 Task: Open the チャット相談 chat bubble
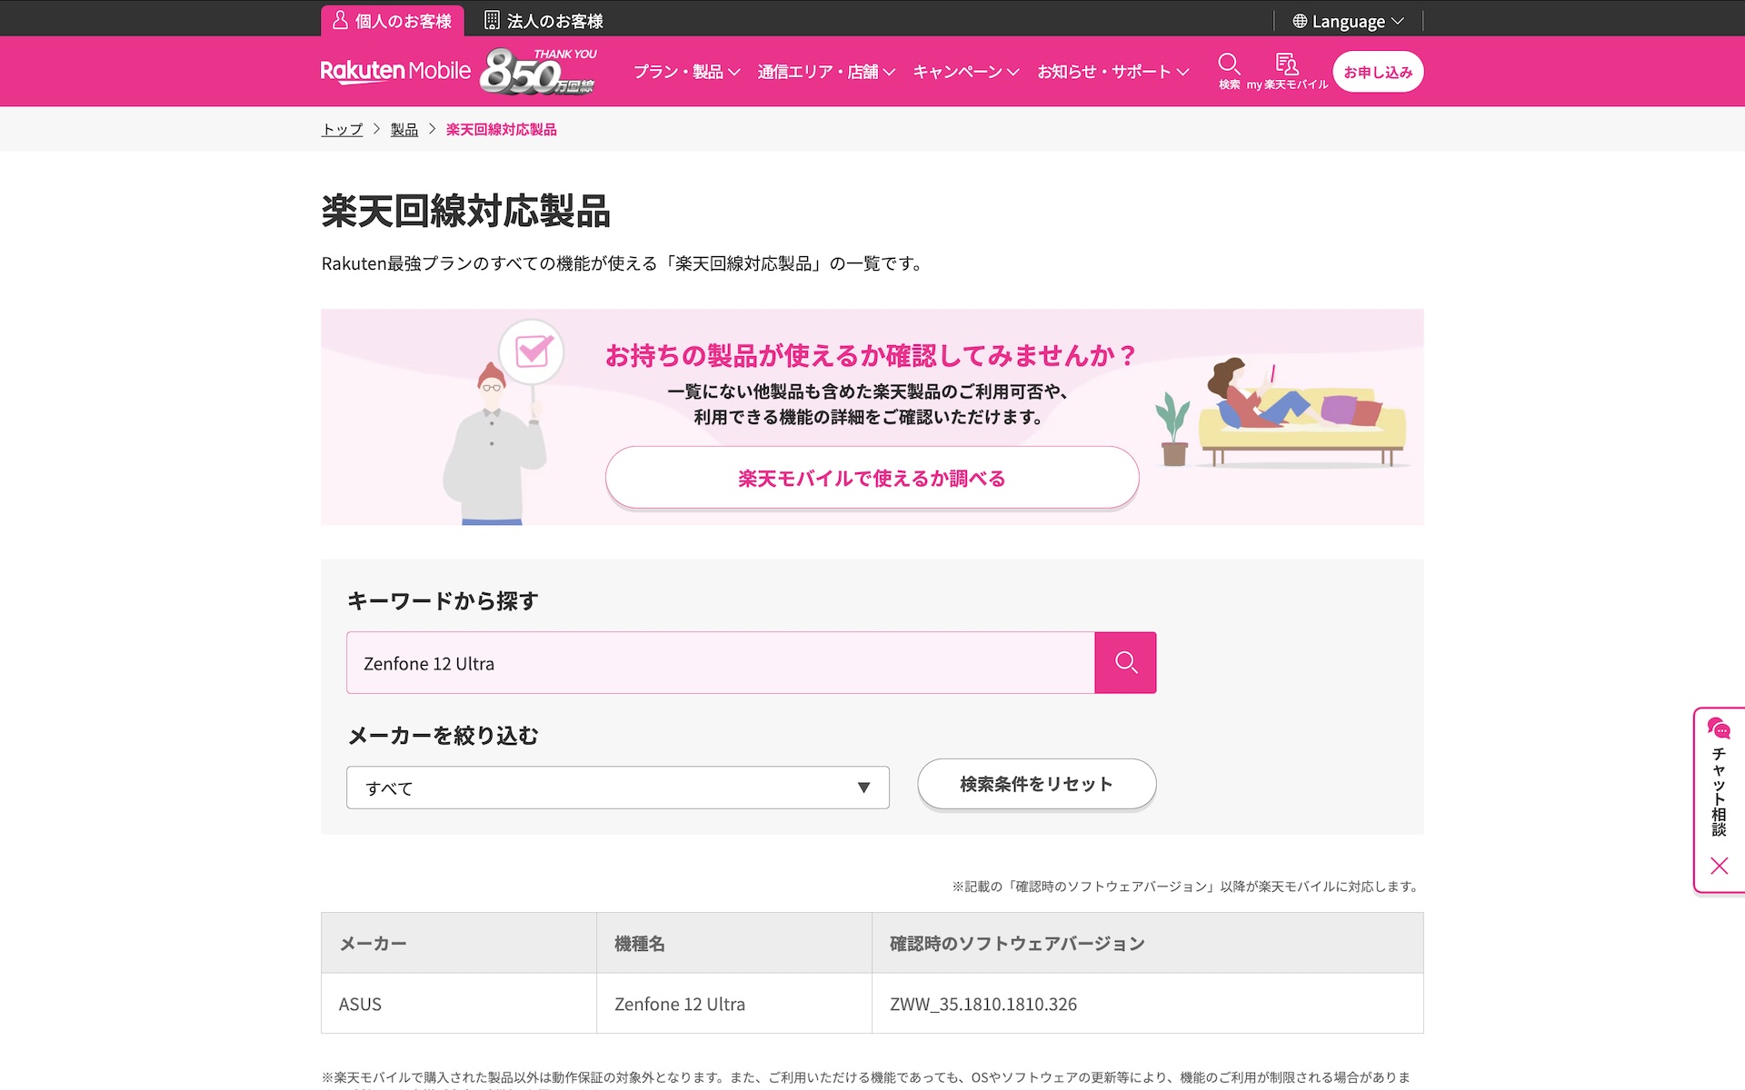coord(1719,728)
